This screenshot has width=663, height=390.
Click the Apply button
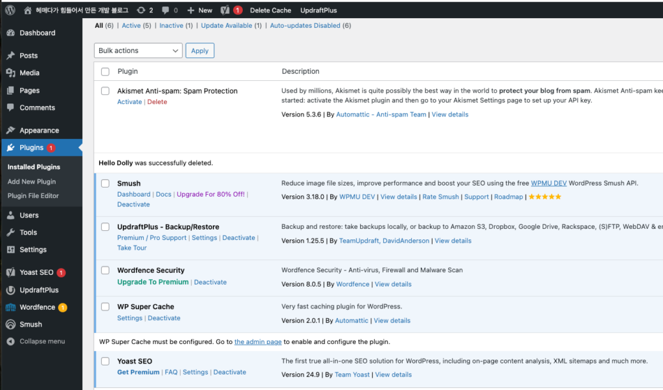(x=199, y=50)
